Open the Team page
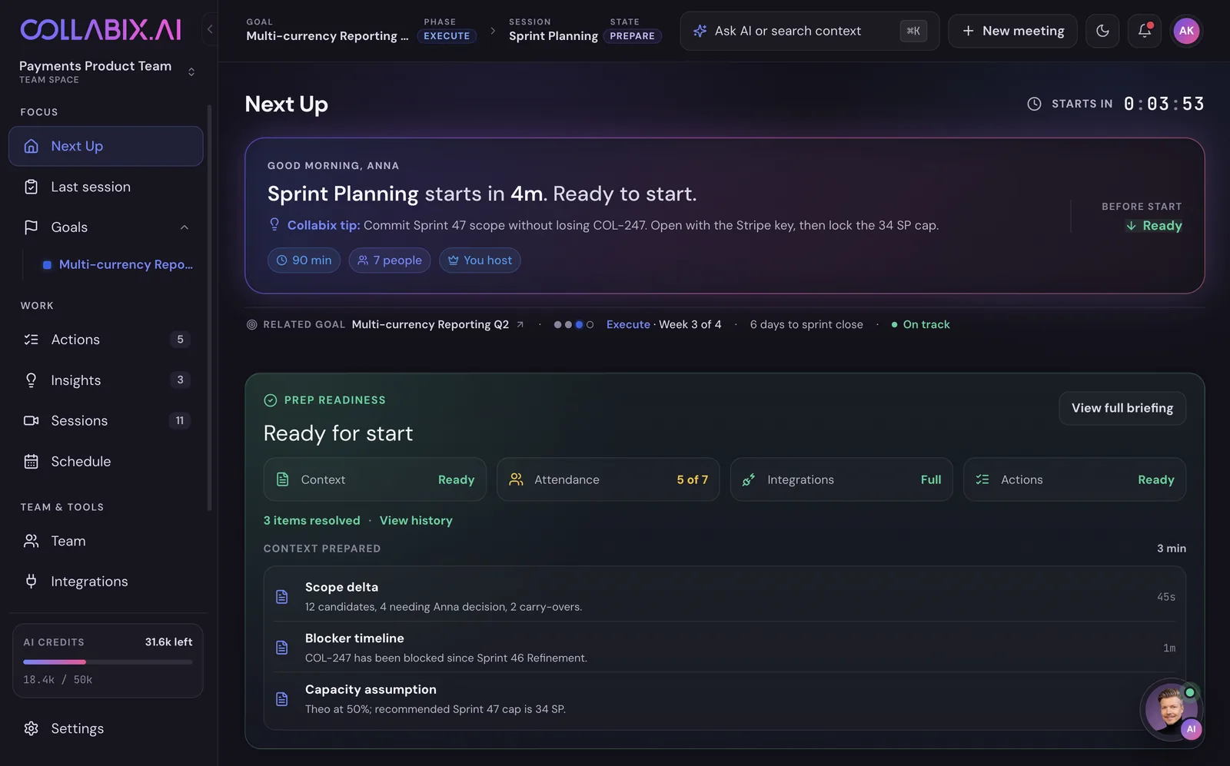Image resolution: width=1230 pixels, height=766 pixels. (106, 541)
